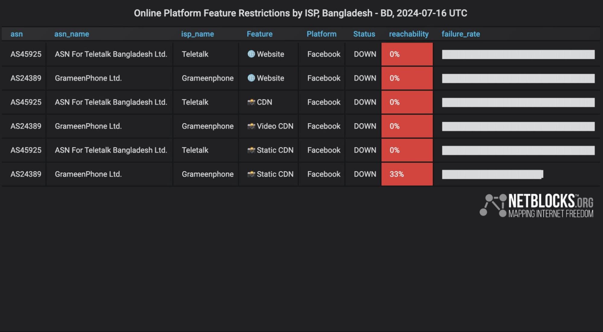The height and width of the screenshot is (332, 603).
Task: Click the first AS45925 cell
Action: (x=26, y=54)
